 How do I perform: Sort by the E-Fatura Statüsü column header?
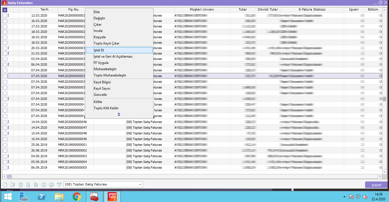pos(312,10)
